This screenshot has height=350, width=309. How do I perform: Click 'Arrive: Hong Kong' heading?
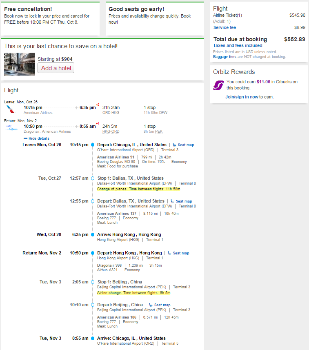click(129, 234)
